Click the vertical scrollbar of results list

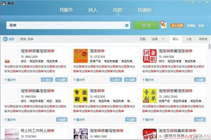click(209, 46)
